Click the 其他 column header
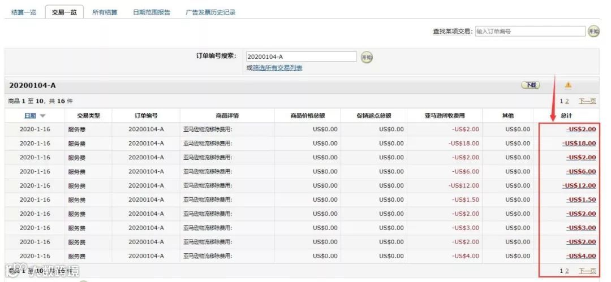The height and width of the screenshot is (282, 611). (507, 116)
